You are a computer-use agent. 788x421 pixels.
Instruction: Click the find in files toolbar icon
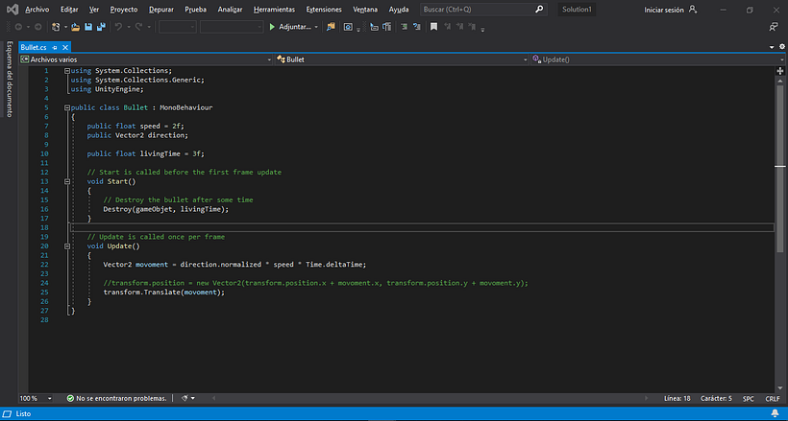pyautogui.click(x=331, y=27)
